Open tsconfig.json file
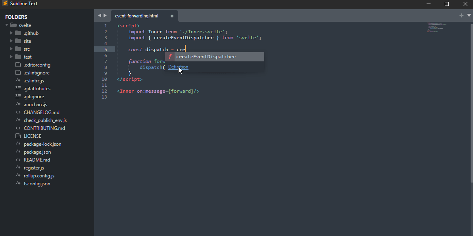The image size is (473, 236). tap(37, 184)
